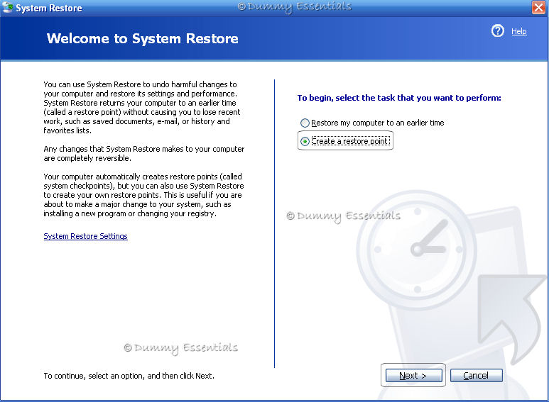Click the Next button

click(413, 376)
